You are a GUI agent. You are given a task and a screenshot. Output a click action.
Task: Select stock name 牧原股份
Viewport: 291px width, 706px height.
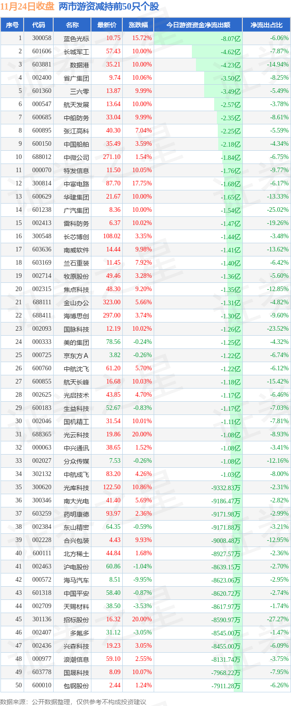[76, 276]
